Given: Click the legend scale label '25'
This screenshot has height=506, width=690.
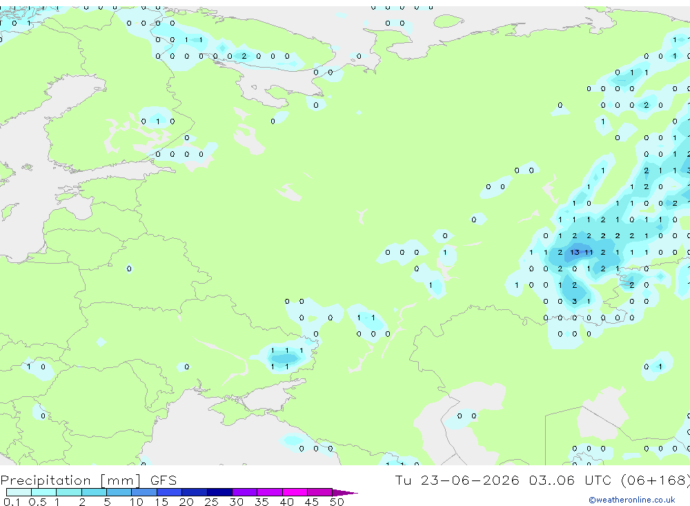Looking at the screenshot, I should [211, 502].
